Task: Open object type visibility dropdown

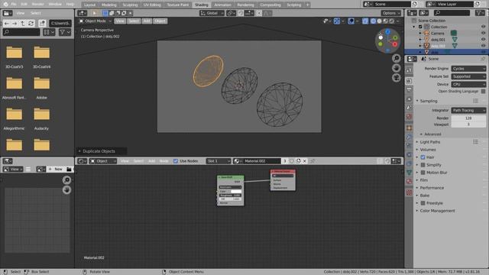Action: pyautogui.click(x=327, y=21)
